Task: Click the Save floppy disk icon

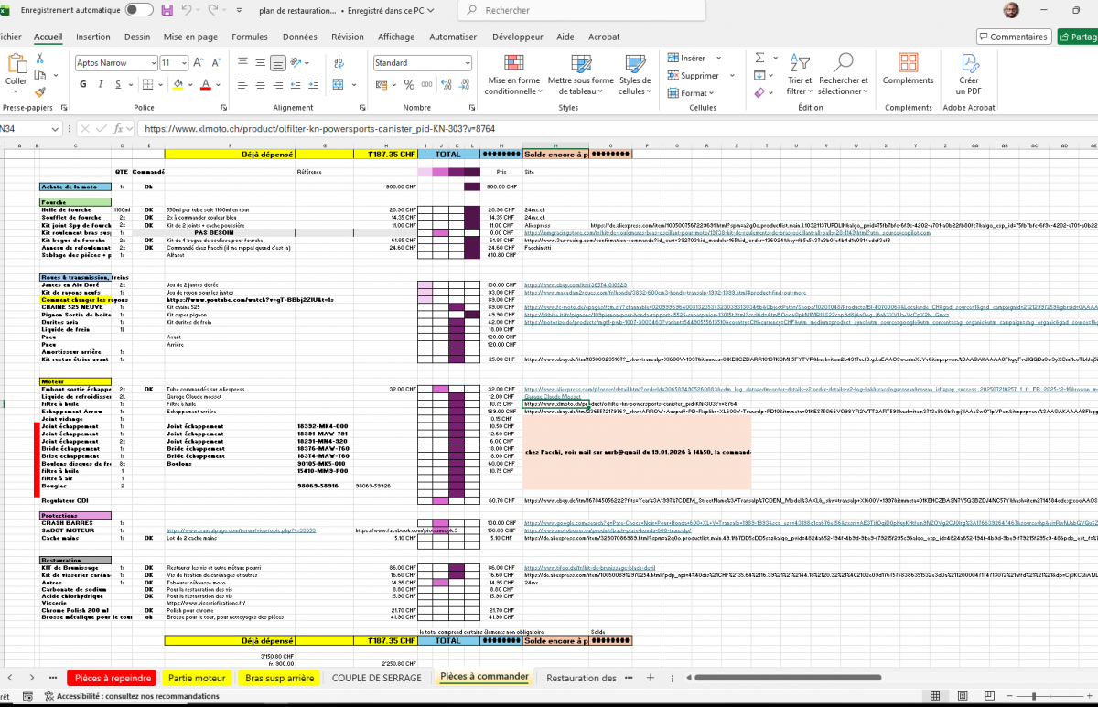Action: [x=167, y=10]
